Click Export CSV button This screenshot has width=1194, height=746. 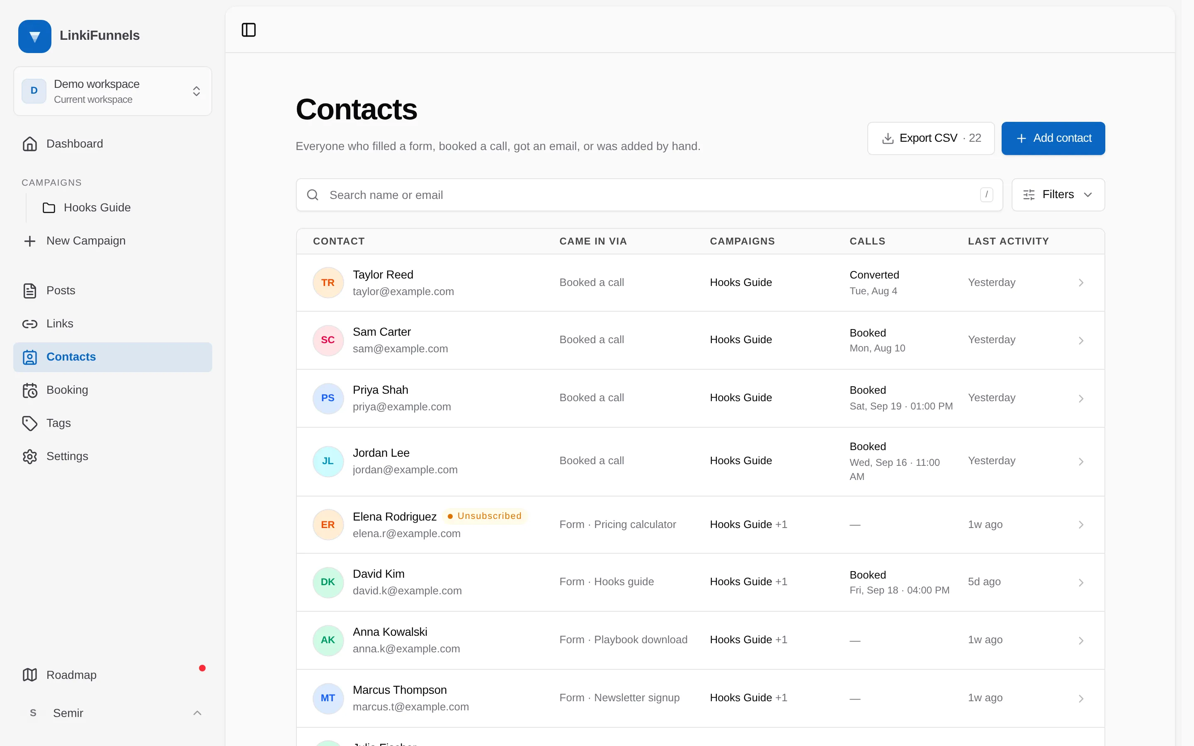coord(930,138)
